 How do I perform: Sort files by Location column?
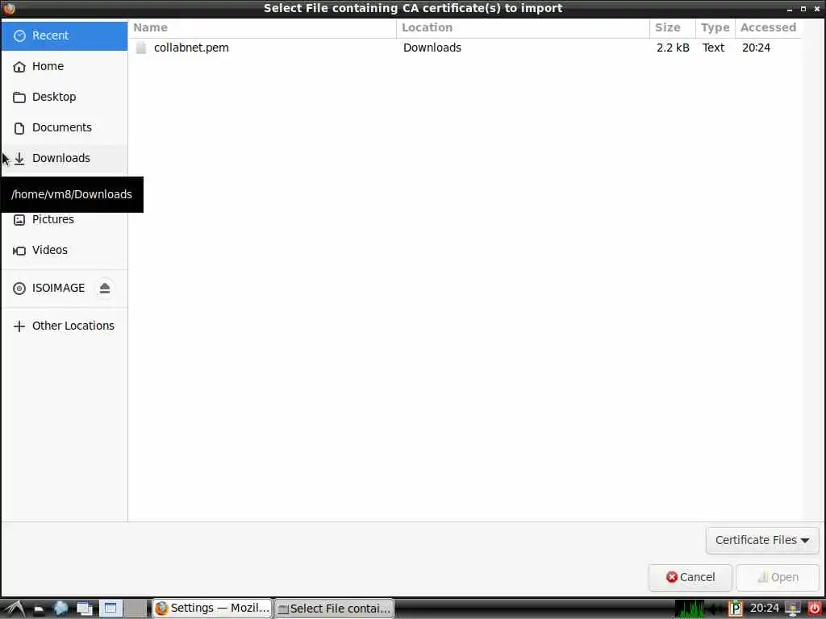click(523, 28)
